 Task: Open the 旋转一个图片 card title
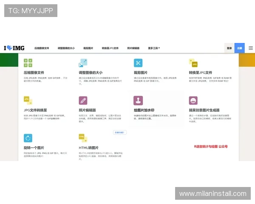(34, 148)
